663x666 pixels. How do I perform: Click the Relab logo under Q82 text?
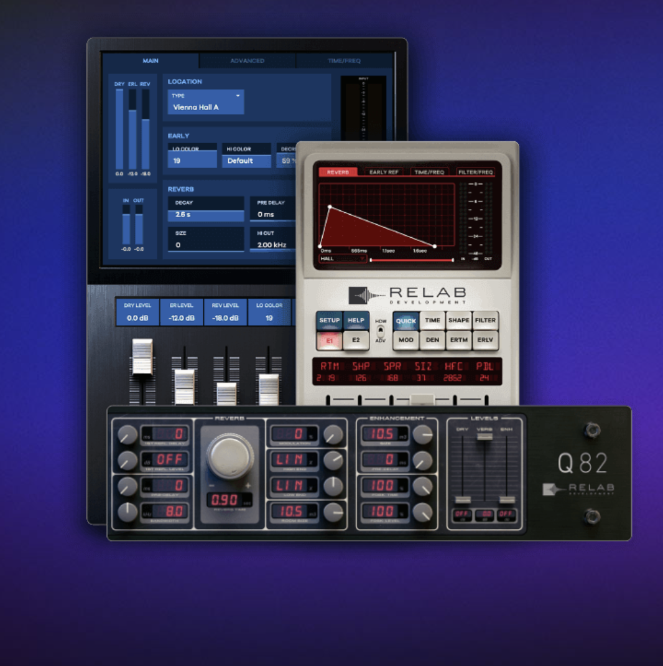click(578, 489)
